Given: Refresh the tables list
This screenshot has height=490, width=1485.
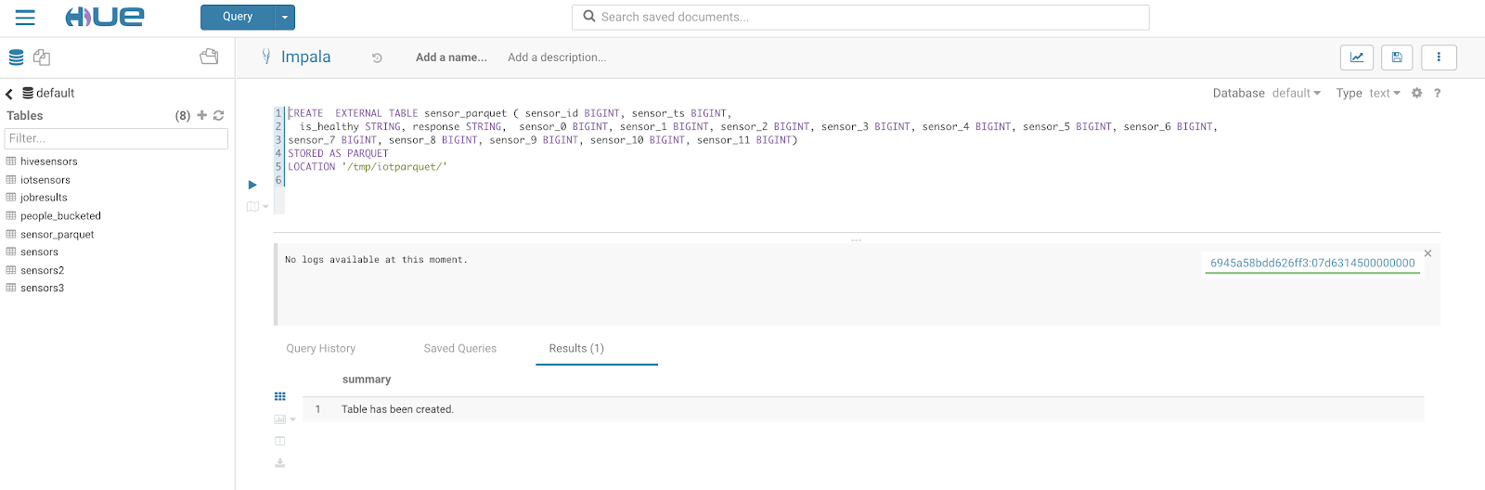Looking at the screenshot, I should coord(219,115).
